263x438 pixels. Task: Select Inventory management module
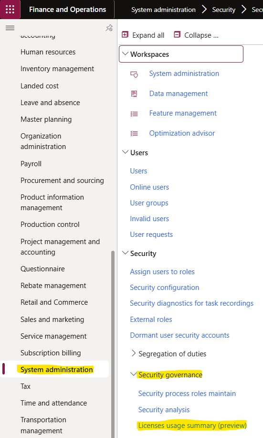pyautogui.click(x=57, y=69)
